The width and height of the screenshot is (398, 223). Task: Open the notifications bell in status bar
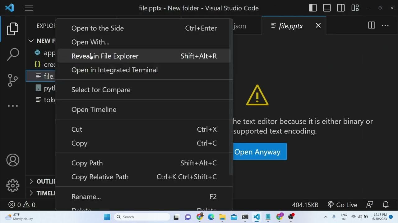[x=386, y=205]
